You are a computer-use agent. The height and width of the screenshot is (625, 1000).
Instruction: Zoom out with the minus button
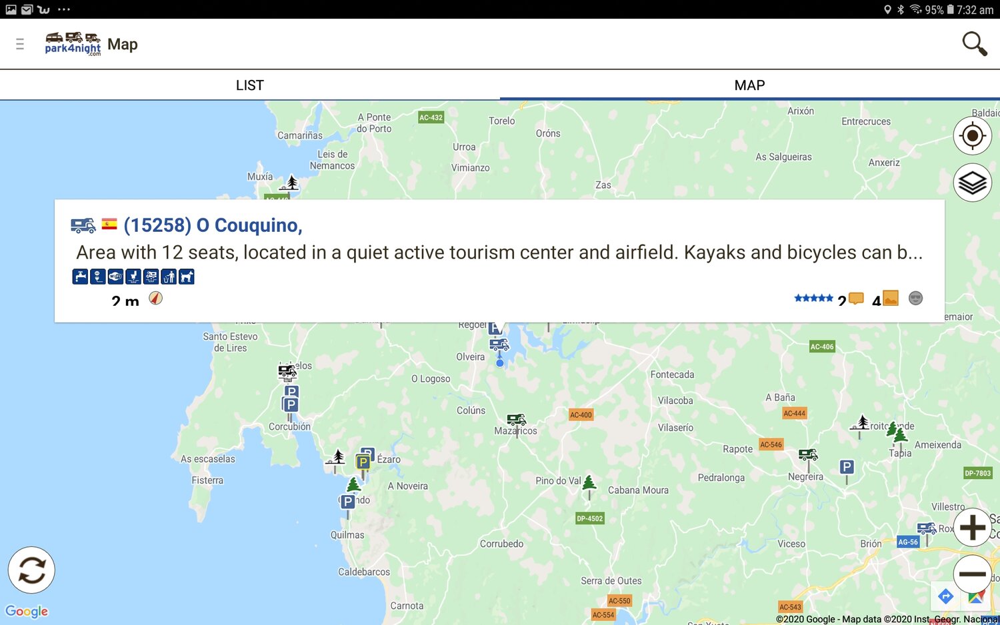click(973, 574)
